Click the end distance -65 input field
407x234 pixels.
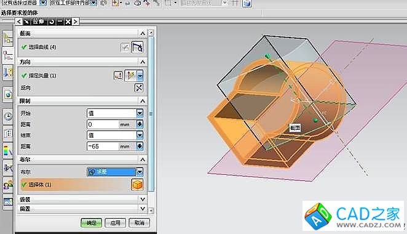(112, 147)
